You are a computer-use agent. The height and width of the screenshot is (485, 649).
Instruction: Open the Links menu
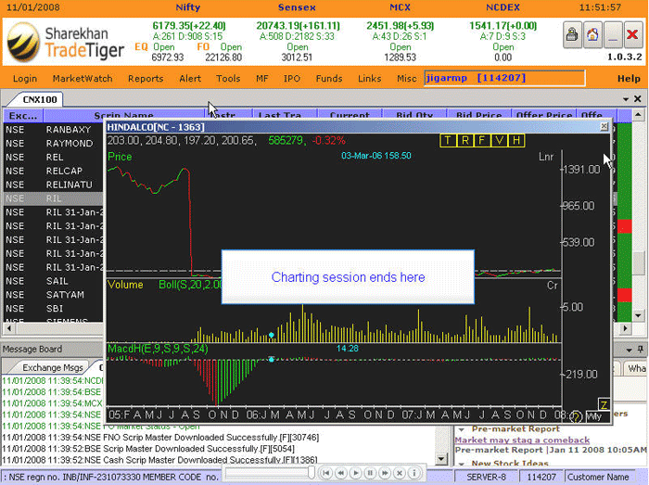tap(370, 79)
